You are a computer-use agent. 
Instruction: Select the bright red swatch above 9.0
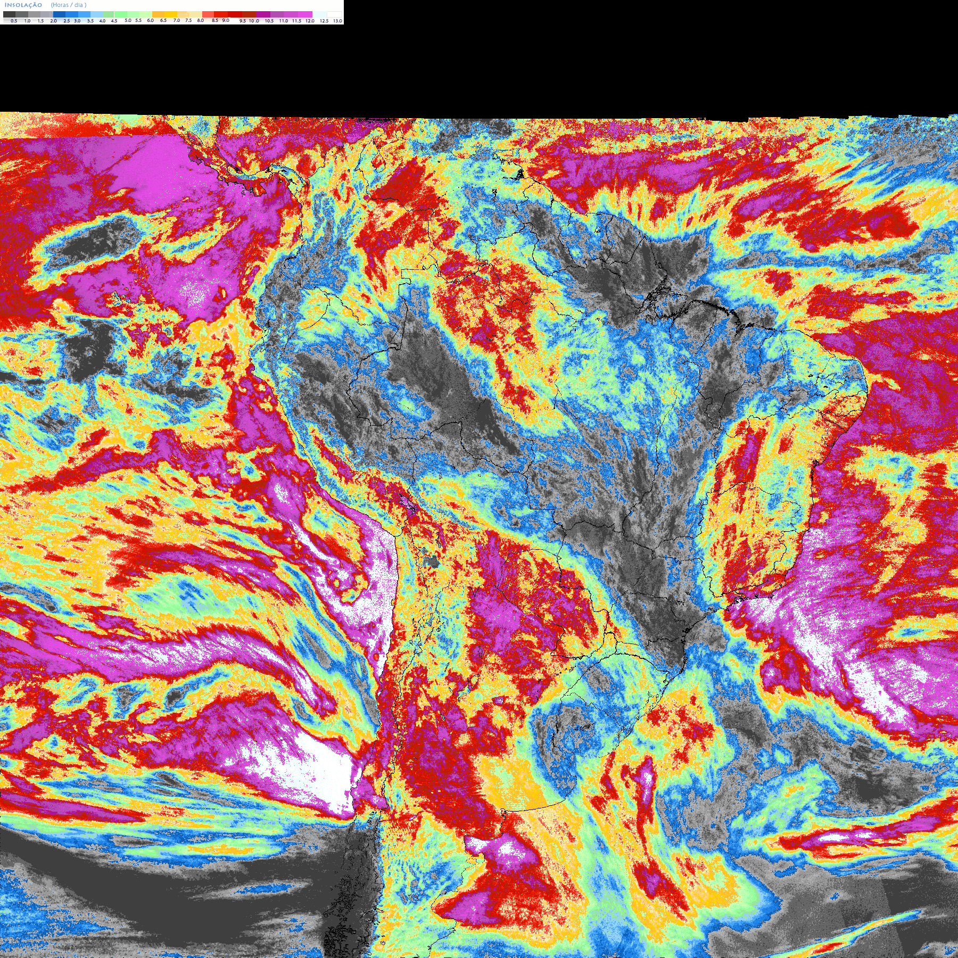[x=221, y=14]
